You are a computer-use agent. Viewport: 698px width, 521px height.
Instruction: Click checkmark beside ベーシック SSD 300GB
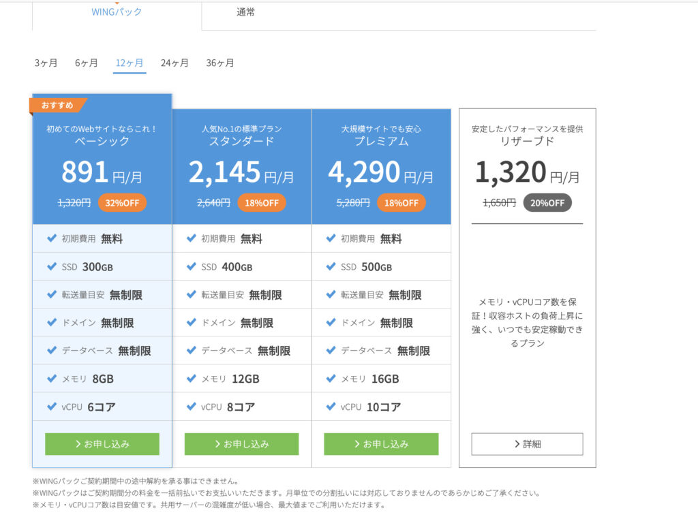(52, 267)
